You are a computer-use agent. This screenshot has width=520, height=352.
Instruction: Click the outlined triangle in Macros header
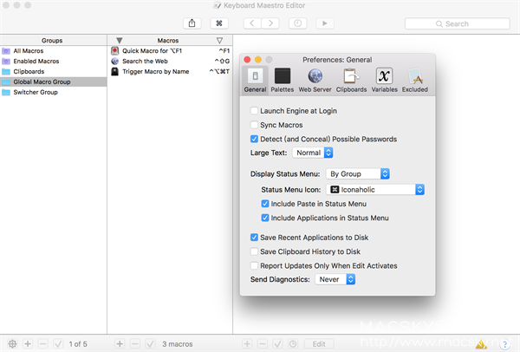(219, 41)
